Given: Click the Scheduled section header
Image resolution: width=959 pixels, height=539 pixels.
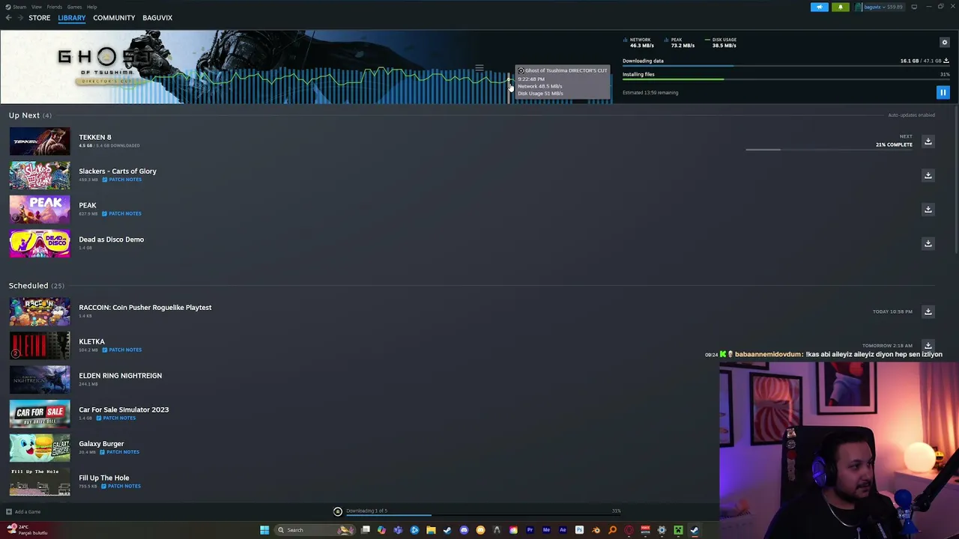Looking at the screenshot, I should (37, 285).
